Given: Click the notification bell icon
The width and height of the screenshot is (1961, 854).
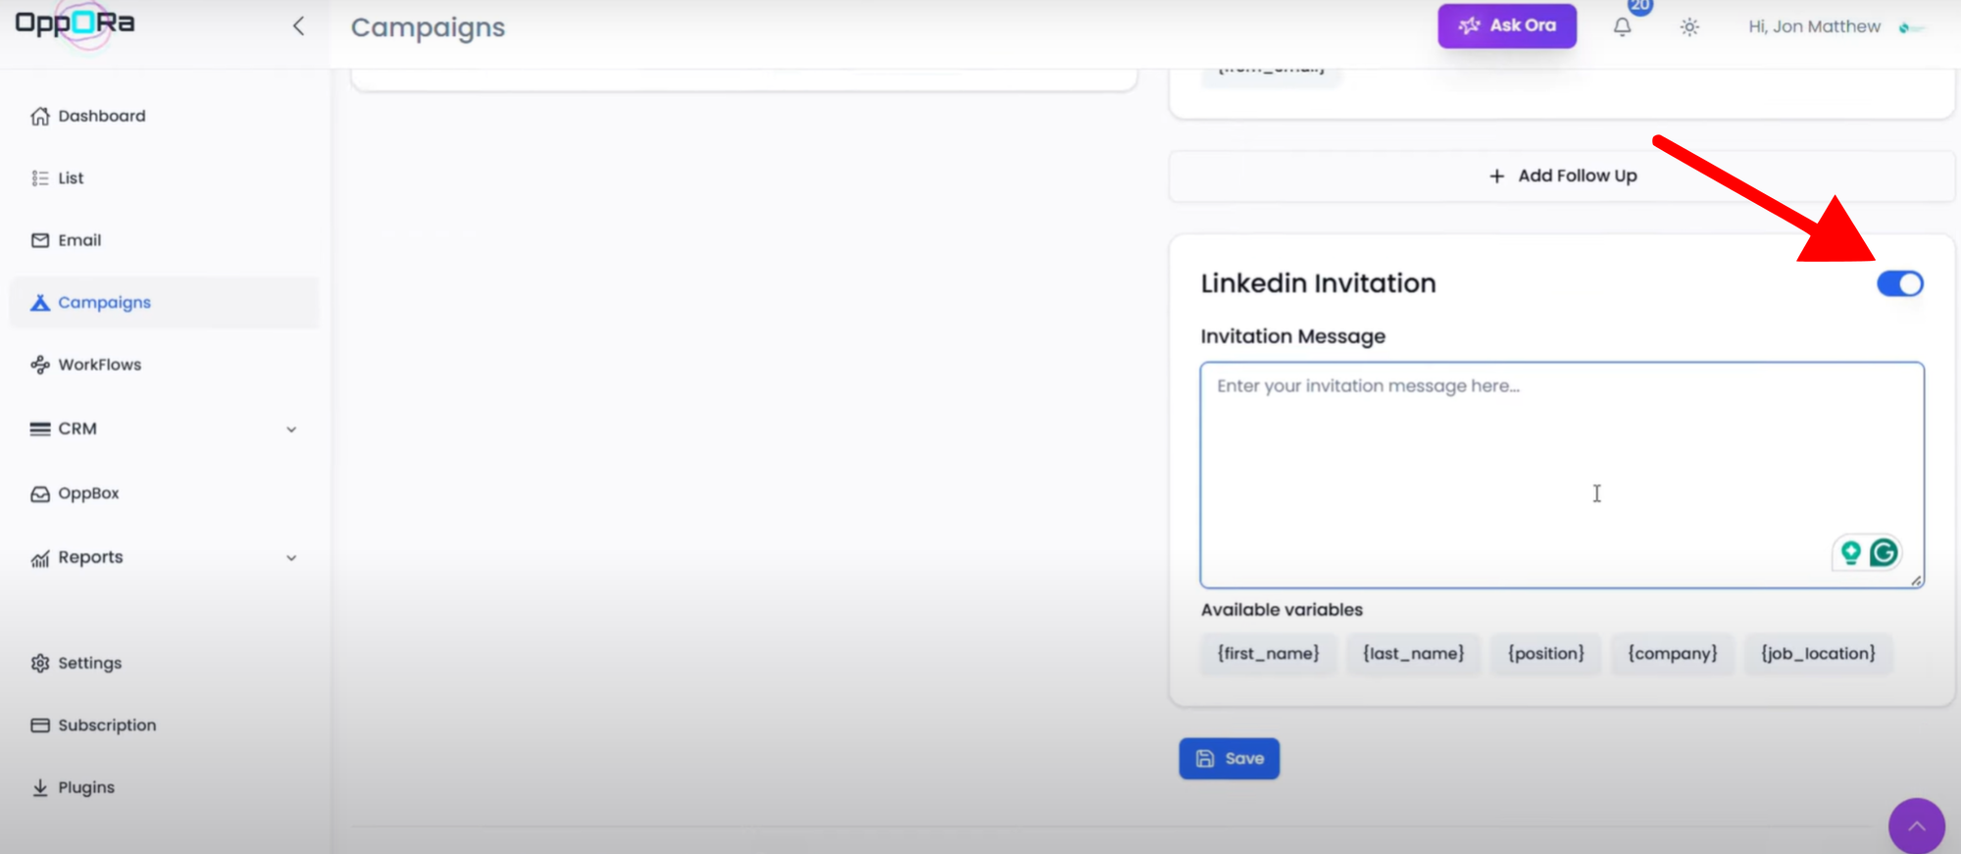Looking at the screenshot, I should point(1622,27).
